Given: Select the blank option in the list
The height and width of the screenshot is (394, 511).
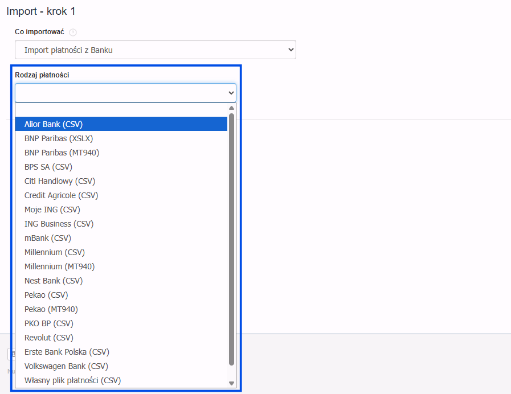Looking at the screenshot, I should point(121,110).
